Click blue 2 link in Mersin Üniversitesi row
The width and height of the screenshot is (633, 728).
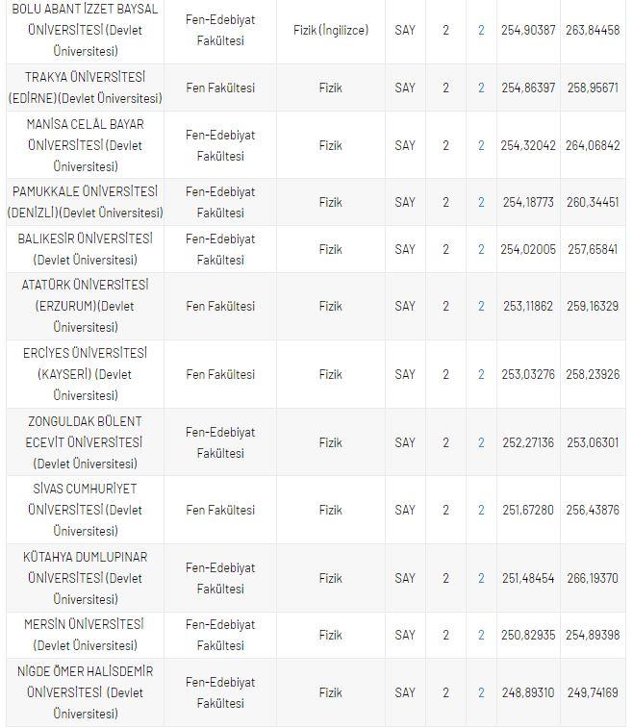481,635
